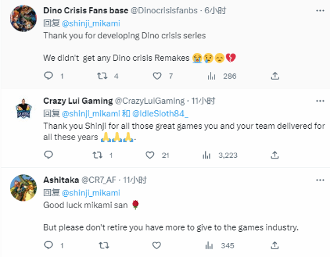Open more options for Ashitaka's tweet
330x257 pixels.
pos(320,180)
